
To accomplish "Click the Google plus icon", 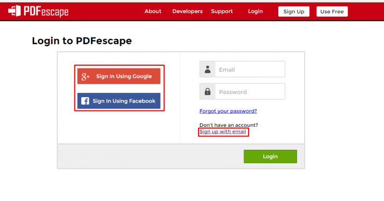I will (x=86, y=77).
